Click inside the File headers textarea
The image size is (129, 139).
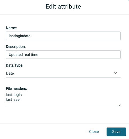point(63,99)
